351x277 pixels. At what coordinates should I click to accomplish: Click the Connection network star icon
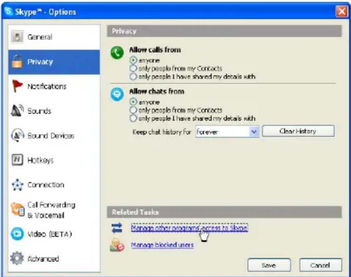[17, 185]
